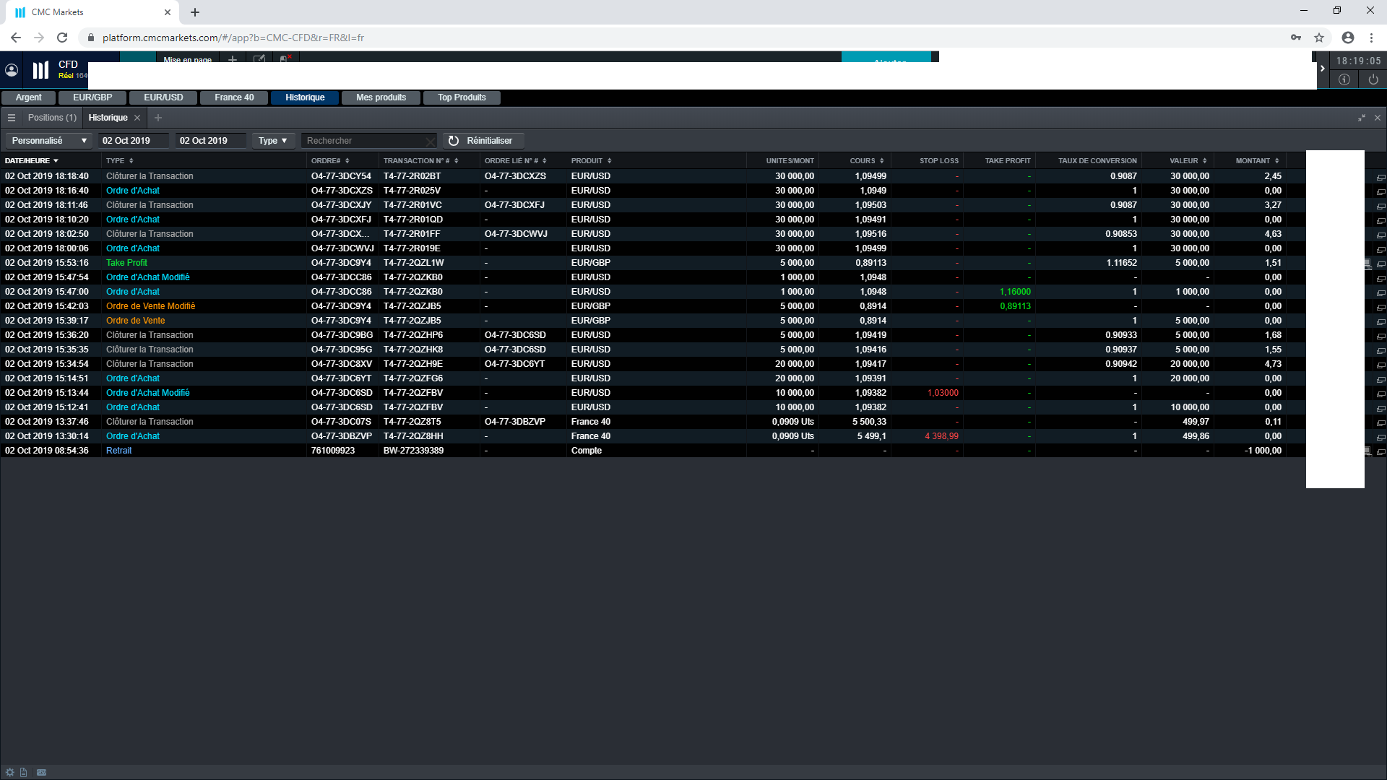Switch to the Positions (1) tab
The image size is (1387, 780).
click(x=51, y=118)
